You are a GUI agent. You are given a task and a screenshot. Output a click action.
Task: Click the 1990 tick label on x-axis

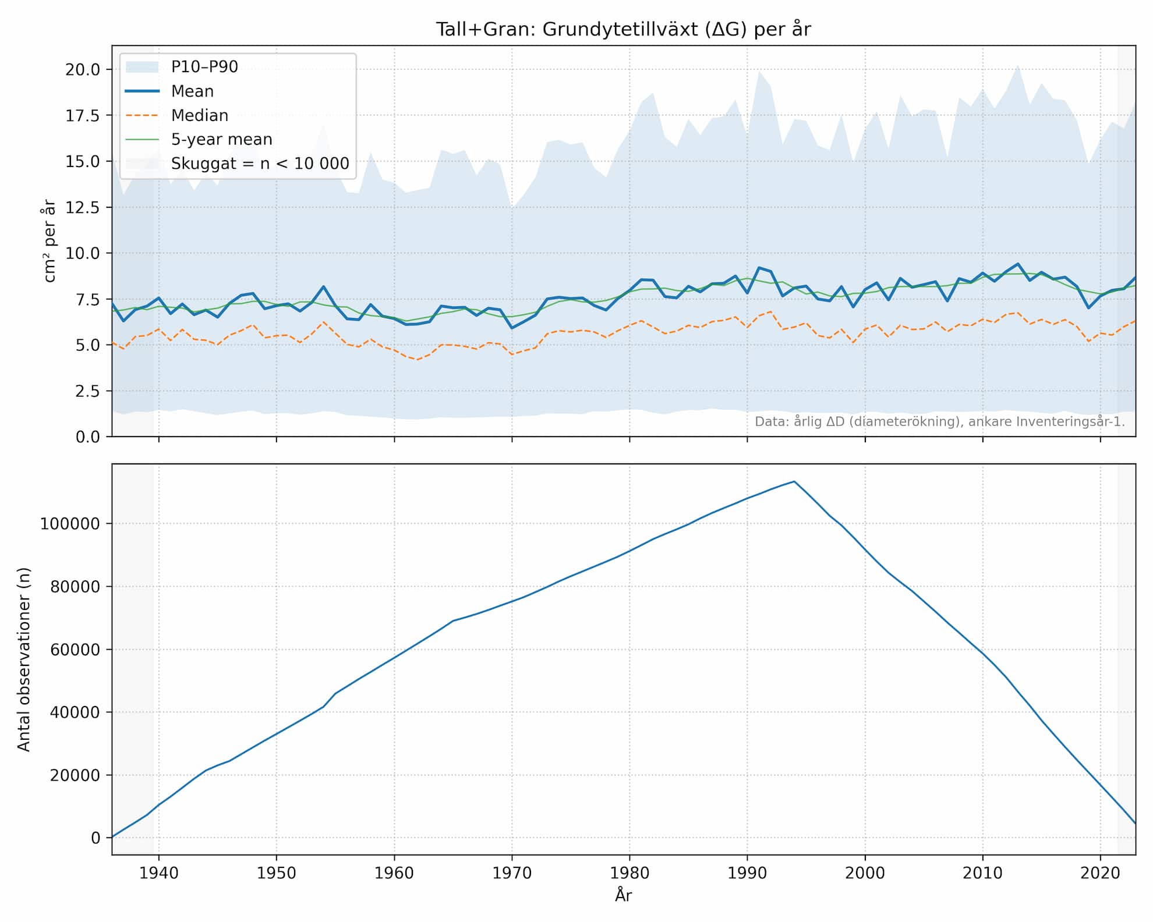(747, 873)
